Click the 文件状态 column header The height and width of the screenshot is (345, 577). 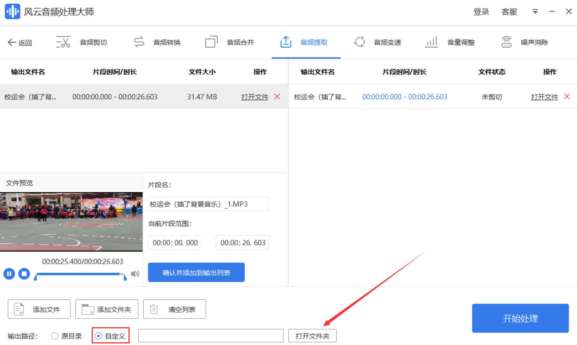(x=492, y=72)
